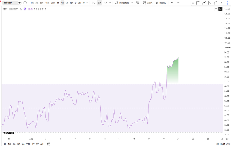This screenshot has height=146, width=231.
Task: Select the Rectangle drawing tool
Action: [x=198, y=3]
